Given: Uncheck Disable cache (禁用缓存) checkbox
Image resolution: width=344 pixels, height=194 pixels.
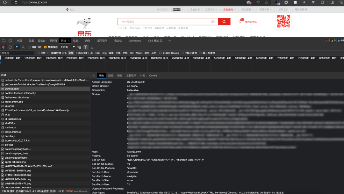Looking at the screenshot, I should (x=45, y=47).
